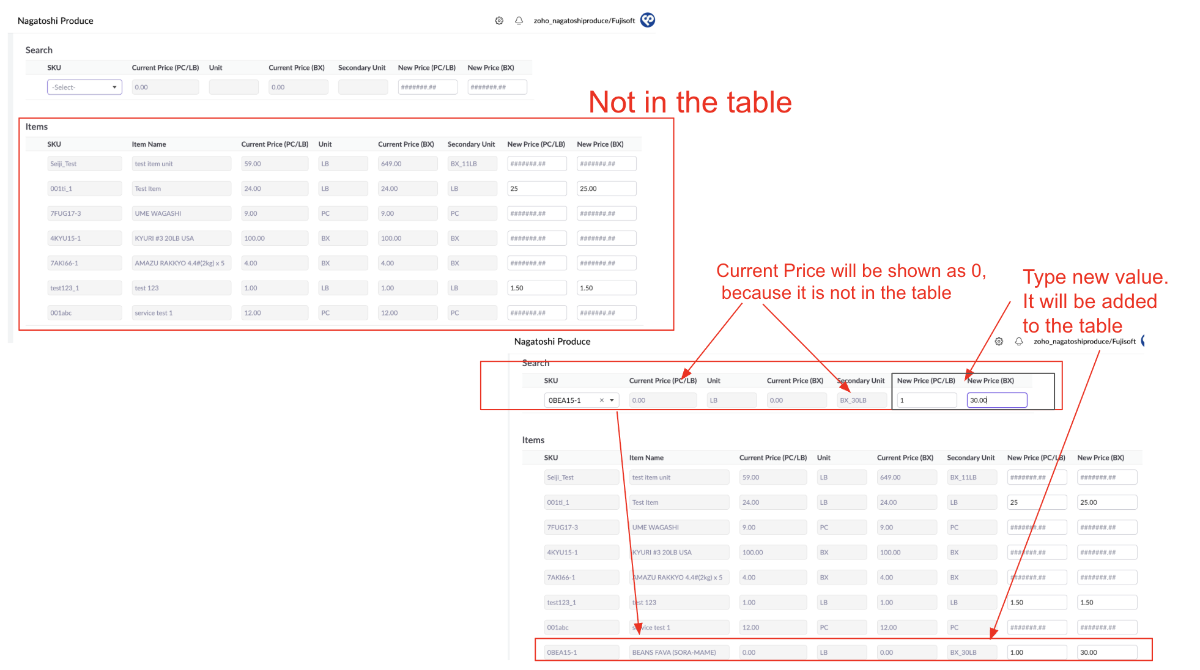Click New Price (PC/LB) field in top Search
Image resolution: width=1200 pixels, height=670 pixels.
[x=427, y=87]
